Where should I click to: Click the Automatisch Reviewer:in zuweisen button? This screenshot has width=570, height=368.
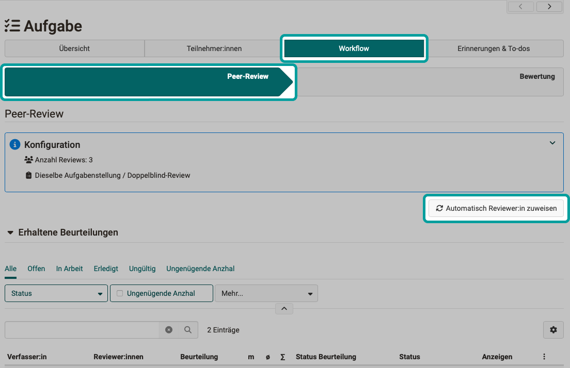click(496, 208)
